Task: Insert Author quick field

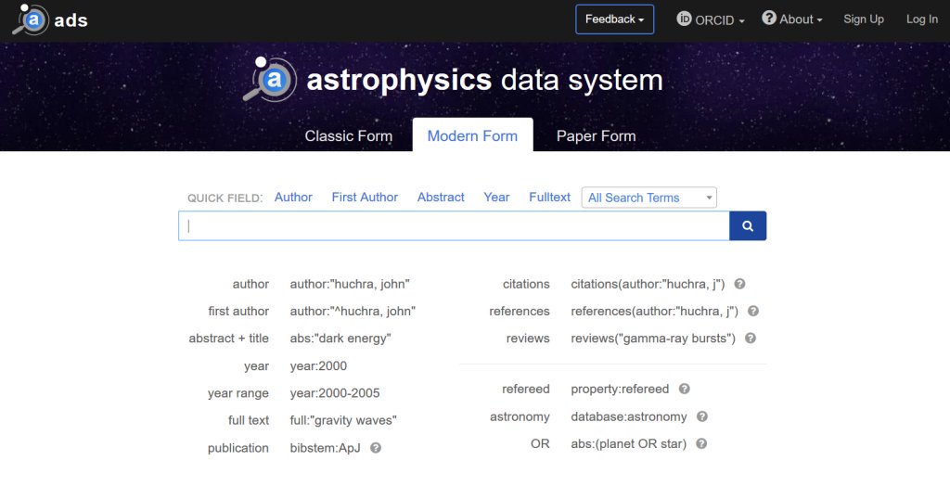Action: pyautogui.click(x=293, y=197)
